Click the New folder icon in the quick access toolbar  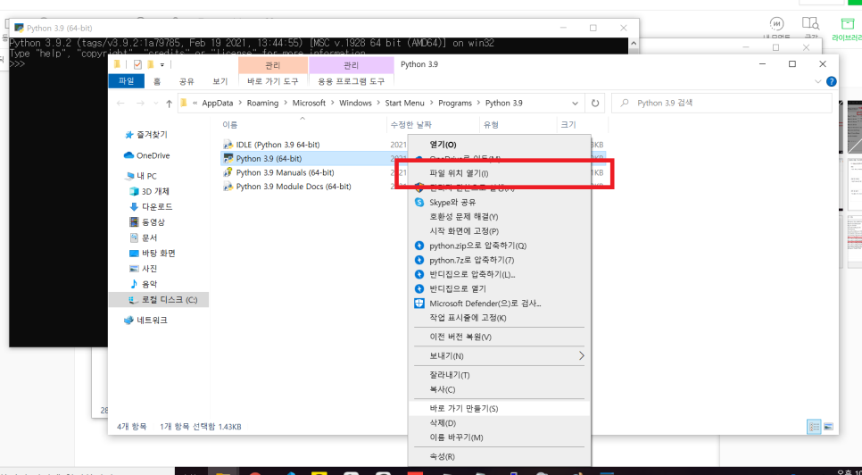(x=150, y=65)
